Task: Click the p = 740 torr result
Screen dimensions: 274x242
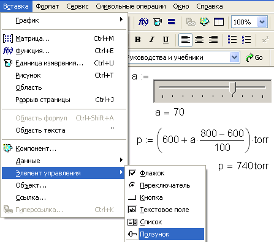Action: (243, 166)
